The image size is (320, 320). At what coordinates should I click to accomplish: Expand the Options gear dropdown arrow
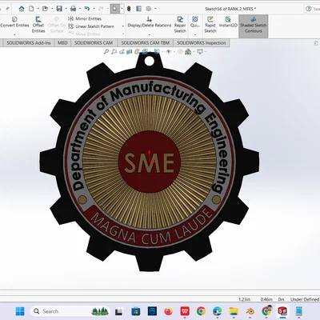[x=155, y=9]
